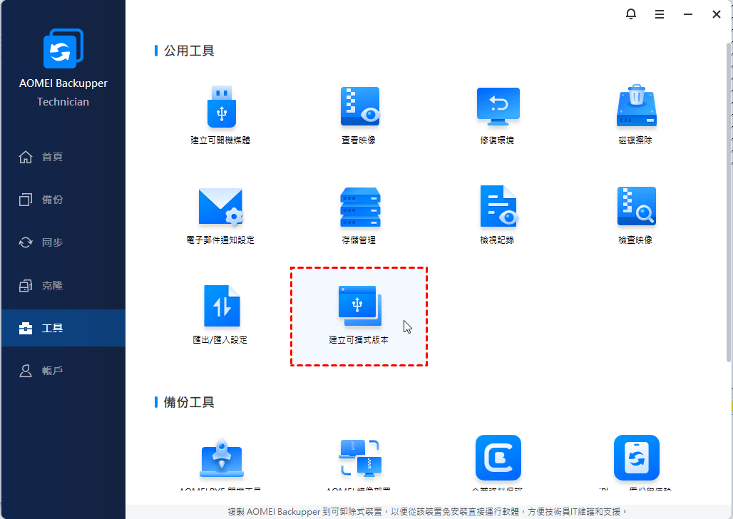Select the 工具 tools sidebar item
This screenshot has width=733, height=519.
point(63,328)
